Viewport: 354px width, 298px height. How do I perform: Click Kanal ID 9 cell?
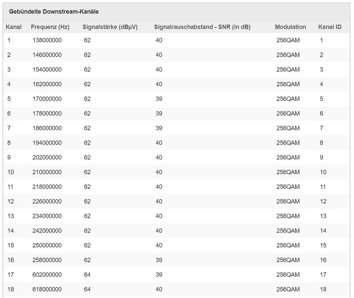(x=321, y=158)
